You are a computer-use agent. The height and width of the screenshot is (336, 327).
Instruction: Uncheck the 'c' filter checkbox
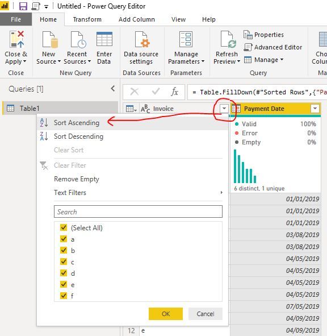[x=64, y=262]
